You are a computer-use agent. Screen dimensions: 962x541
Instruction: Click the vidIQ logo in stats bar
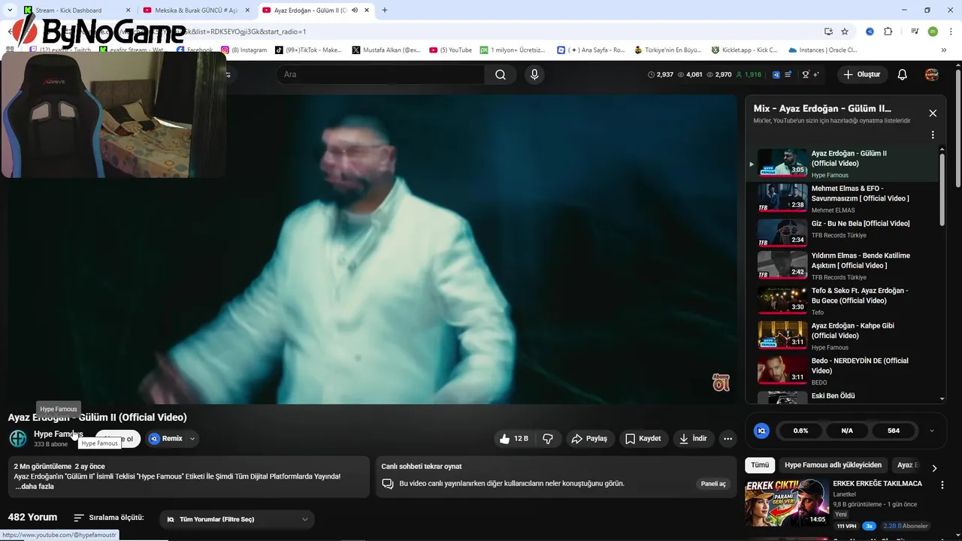762,431
